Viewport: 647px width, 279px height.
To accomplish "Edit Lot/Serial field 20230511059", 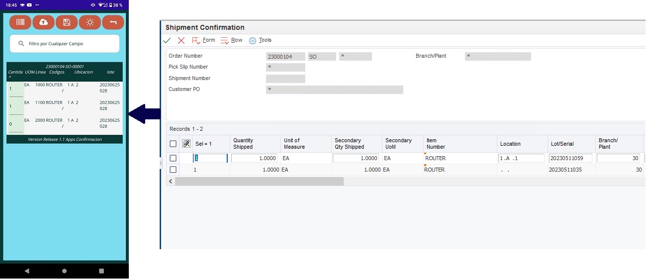I will point(570,158).
